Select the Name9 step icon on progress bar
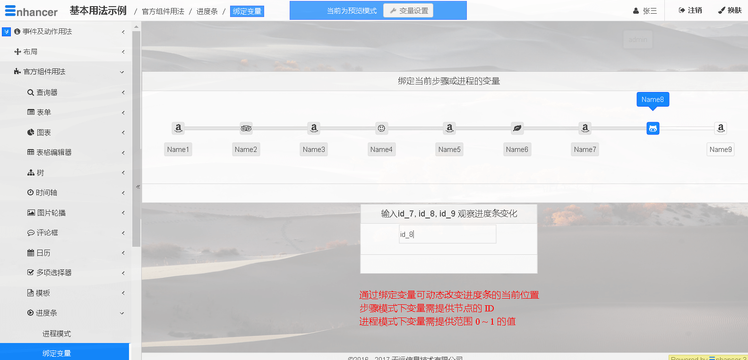The width and height of the screenshot is (748, 360). 721,128
